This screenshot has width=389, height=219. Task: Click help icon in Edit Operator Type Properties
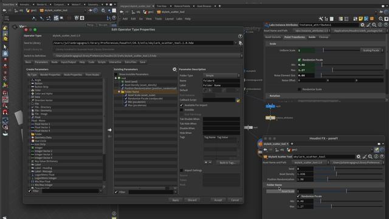click(240, 36)
